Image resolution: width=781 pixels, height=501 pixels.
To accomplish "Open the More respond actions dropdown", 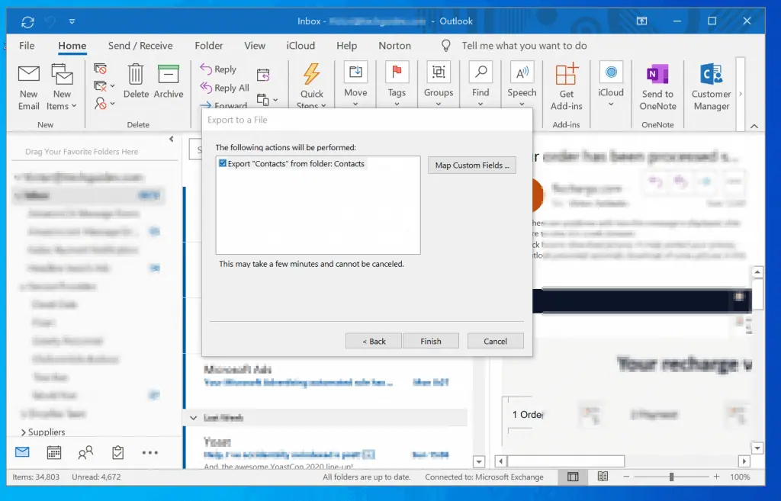I will point(267,100).
